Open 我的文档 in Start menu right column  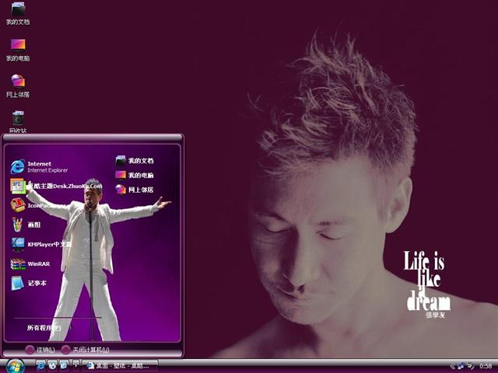pyautogui.click(x=135, y=161)
